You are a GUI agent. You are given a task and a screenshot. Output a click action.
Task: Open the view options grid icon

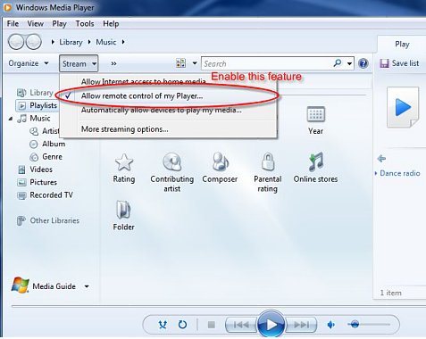point(180,63)
